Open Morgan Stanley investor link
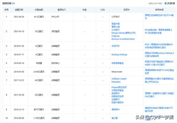The height and width of the screenshot is (123, 177). point(124,33)
